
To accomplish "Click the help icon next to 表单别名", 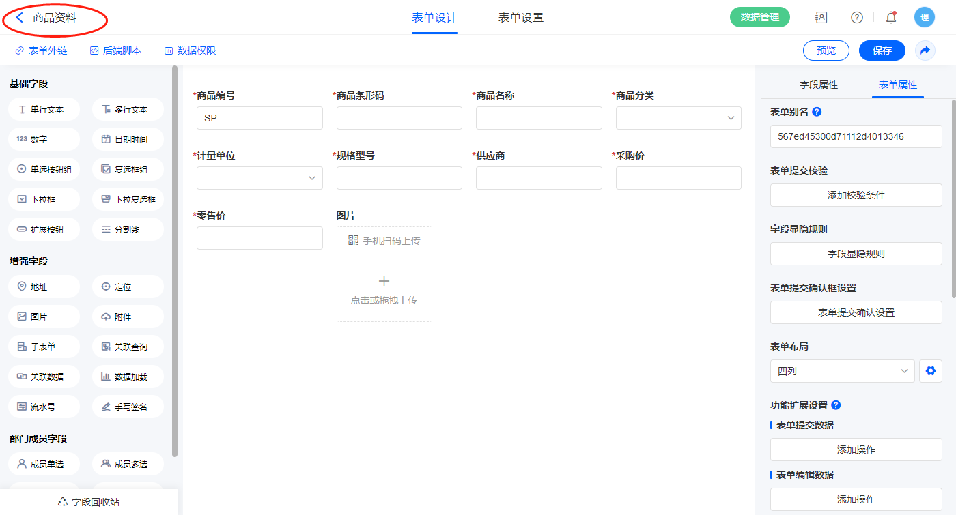I will [x=817, y=112].
